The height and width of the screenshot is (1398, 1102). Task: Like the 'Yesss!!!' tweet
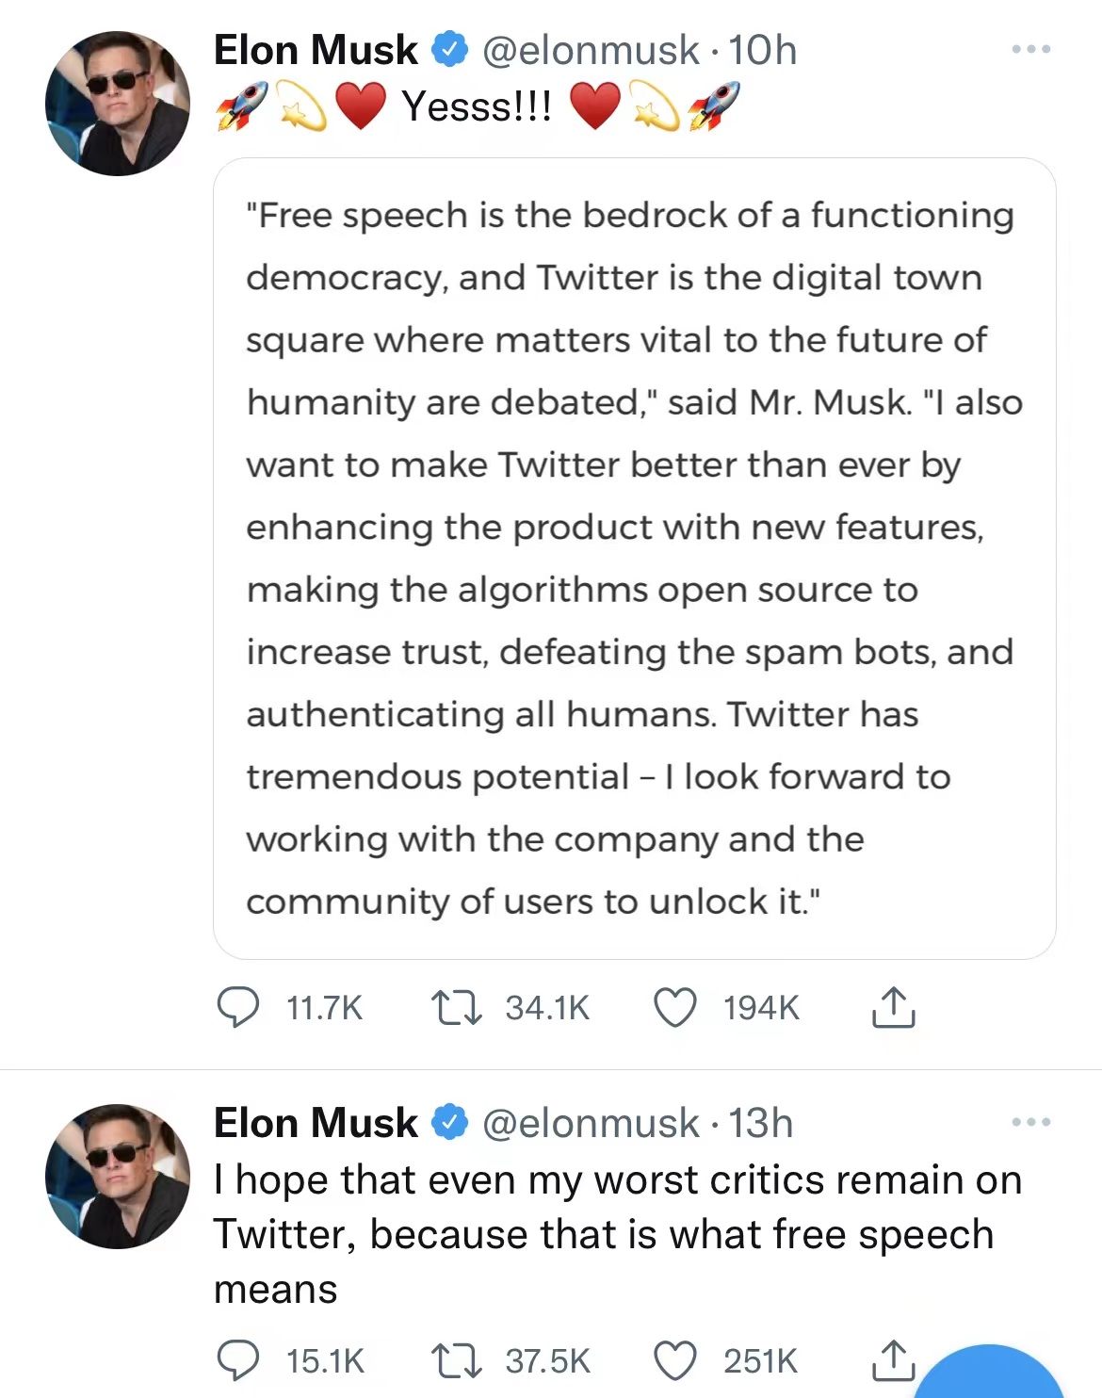pos(675,1007)
